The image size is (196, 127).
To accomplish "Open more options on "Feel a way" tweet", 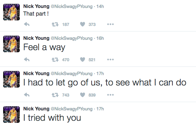I will [x=111, y=60].
